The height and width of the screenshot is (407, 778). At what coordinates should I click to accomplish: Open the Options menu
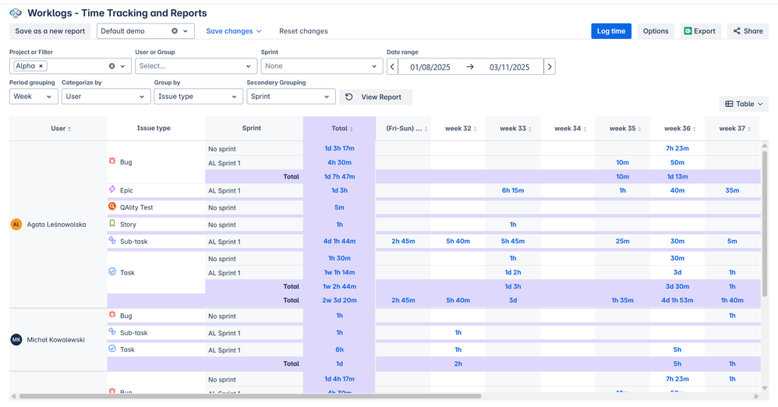(x=656, y=31)
